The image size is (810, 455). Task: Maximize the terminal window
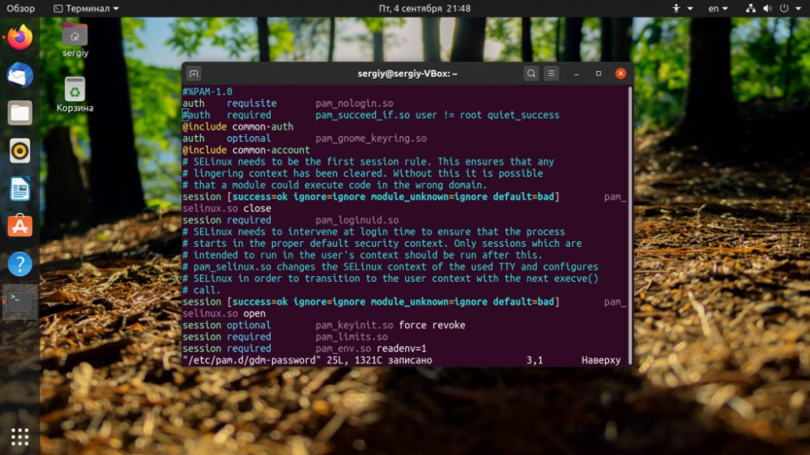[599, 74]
